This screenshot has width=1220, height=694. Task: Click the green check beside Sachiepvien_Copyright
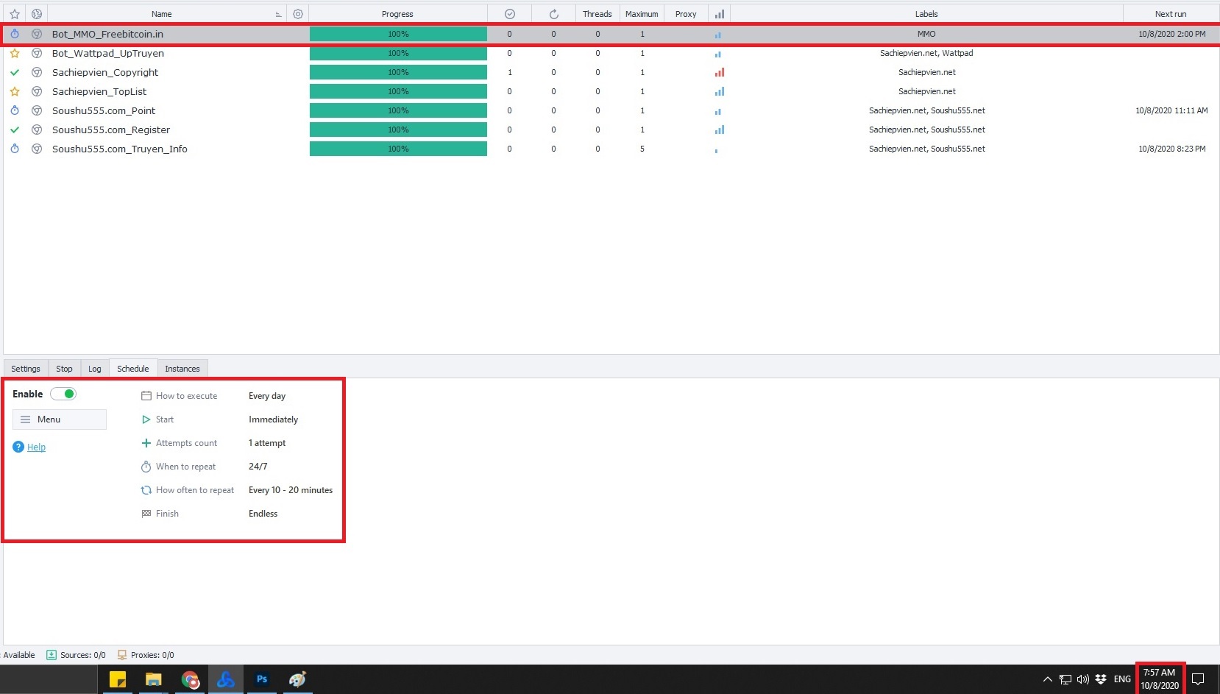[x=15, y=72]
